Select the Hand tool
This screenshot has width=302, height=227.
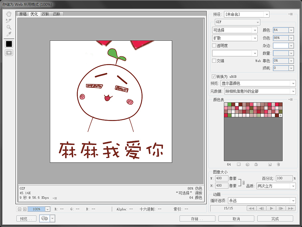click(9, 13)
